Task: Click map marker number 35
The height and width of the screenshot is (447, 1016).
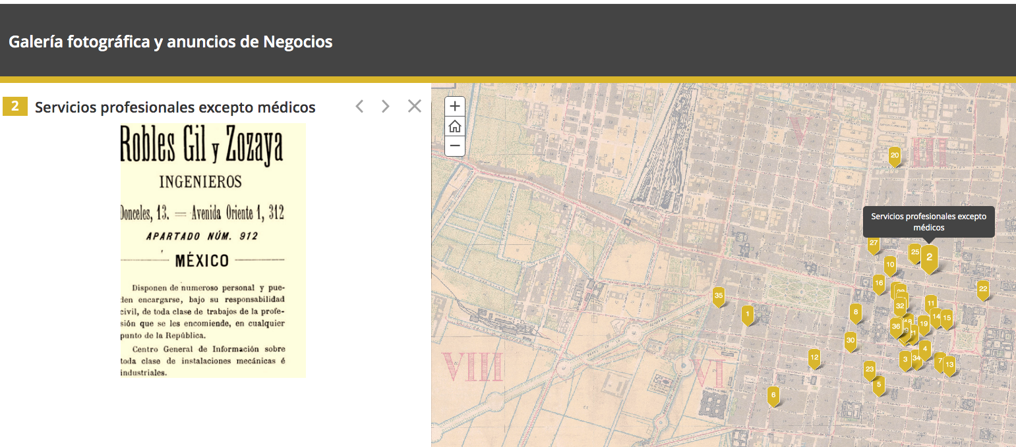Action: (719, 296)
